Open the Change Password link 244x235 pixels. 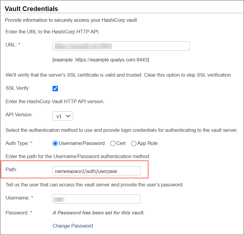pyautogui.click(x=73, y=226)
